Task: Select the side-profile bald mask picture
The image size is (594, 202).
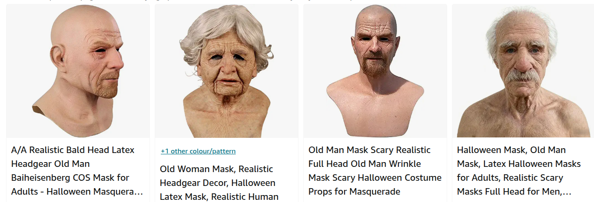Action: point(78,71)
